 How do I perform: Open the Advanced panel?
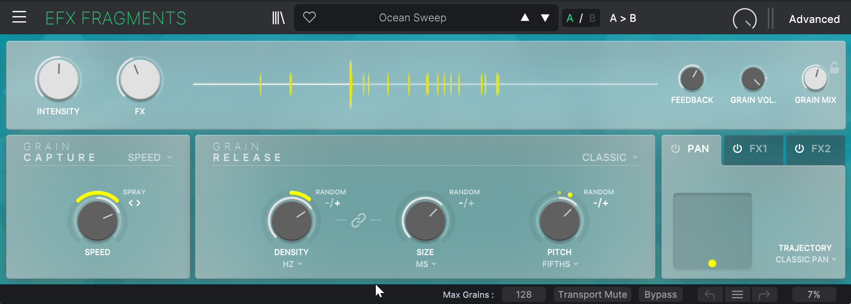(814, 19)
